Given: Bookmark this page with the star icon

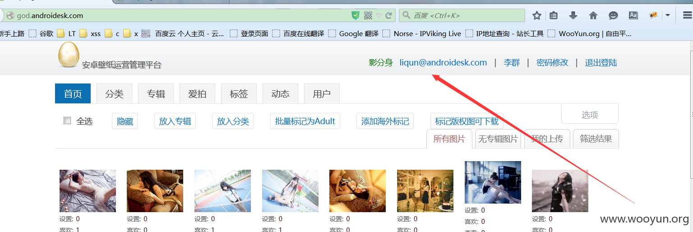Looking at the screenshot, I should click(x=536, y=16).
